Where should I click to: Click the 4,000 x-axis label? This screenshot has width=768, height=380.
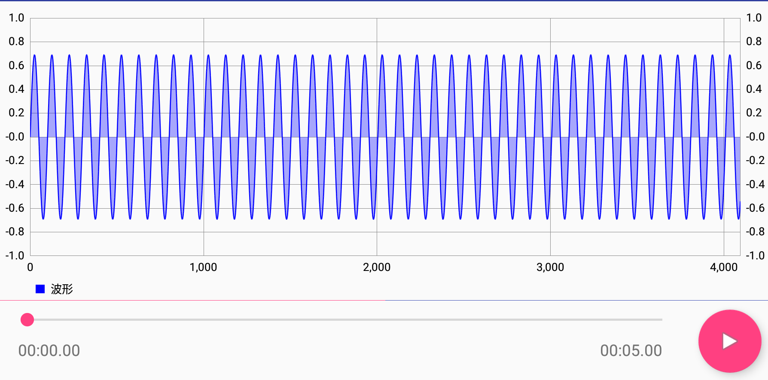click(x=723, y=267)
